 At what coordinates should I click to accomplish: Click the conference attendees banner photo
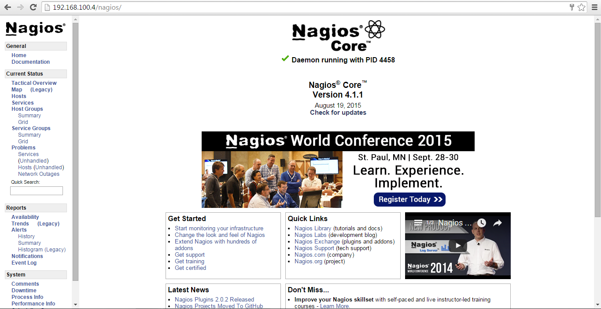[x=272, y=179]
